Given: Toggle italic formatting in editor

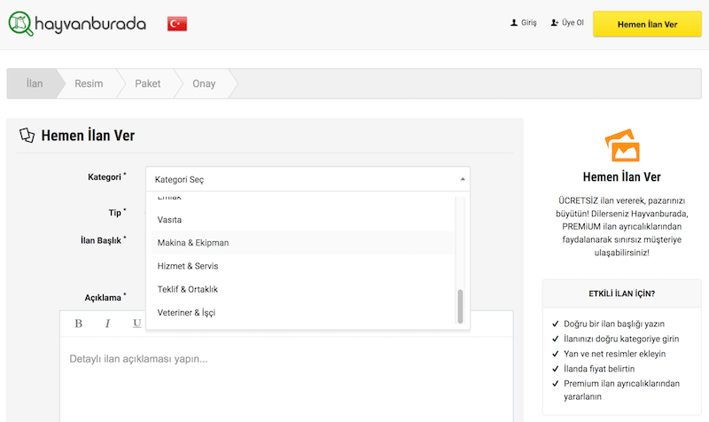Looking at the screenshot, I should click(107, 324).
